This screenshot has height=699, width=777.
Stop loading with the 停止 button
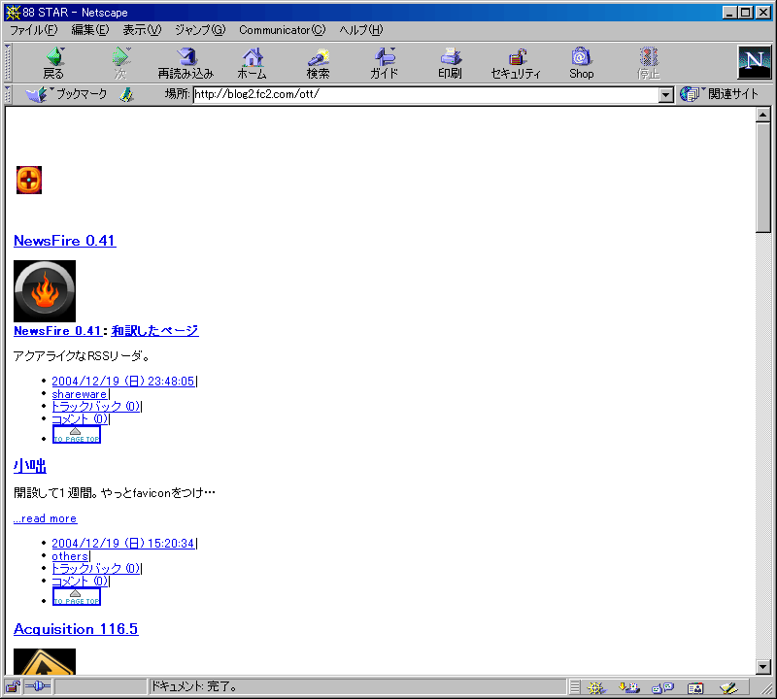[x=648, y=63]
